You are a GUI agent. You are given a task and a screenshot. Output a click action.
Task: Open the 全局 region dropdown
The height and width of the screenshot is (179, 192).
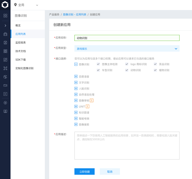[x=26, y=5]
